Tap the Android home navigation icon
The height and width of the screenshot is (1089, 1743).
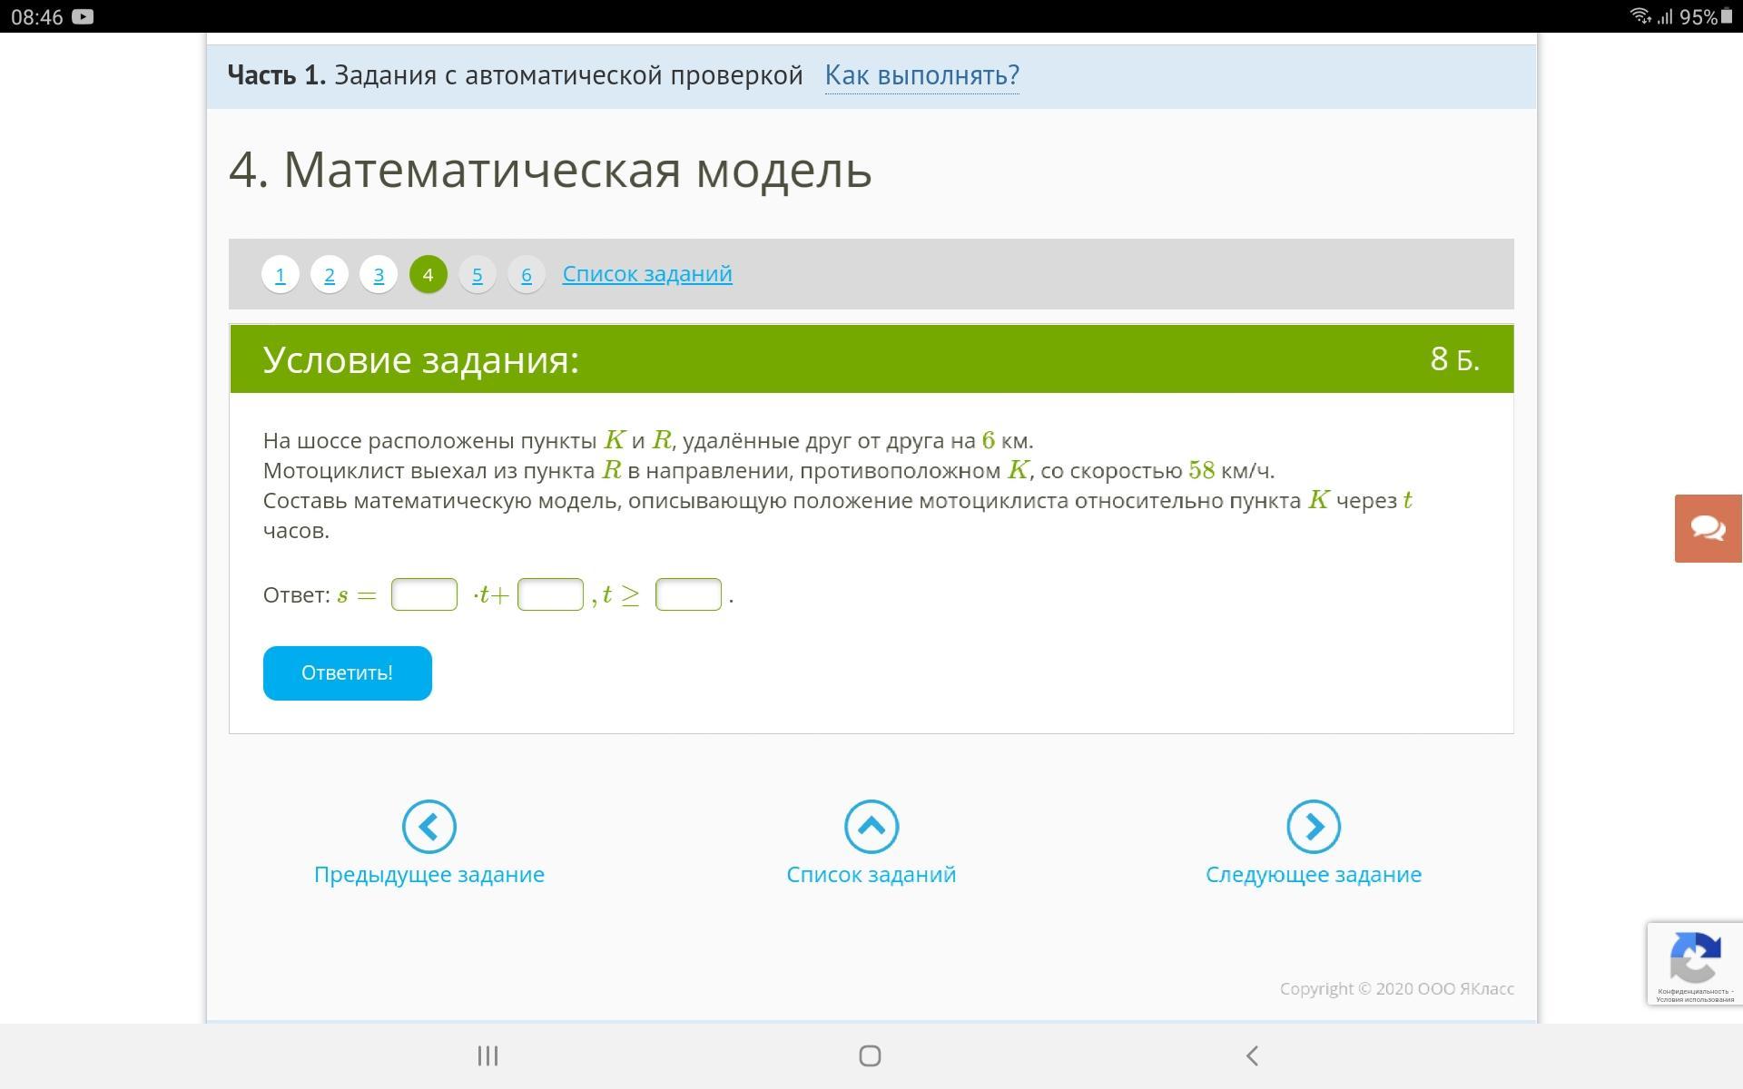pos(870,1055)
